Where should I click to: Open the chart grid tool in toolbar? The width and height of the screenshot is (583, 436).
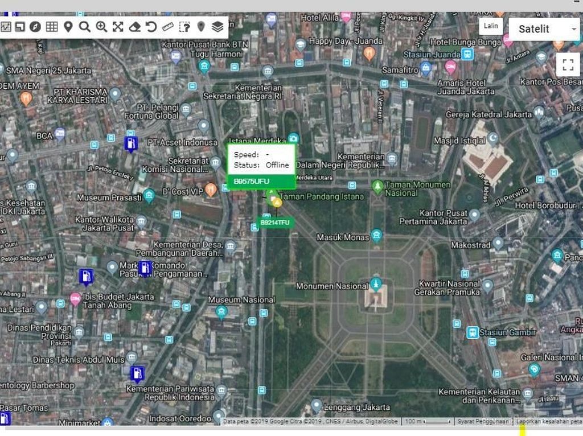click(x=5, y=26)
